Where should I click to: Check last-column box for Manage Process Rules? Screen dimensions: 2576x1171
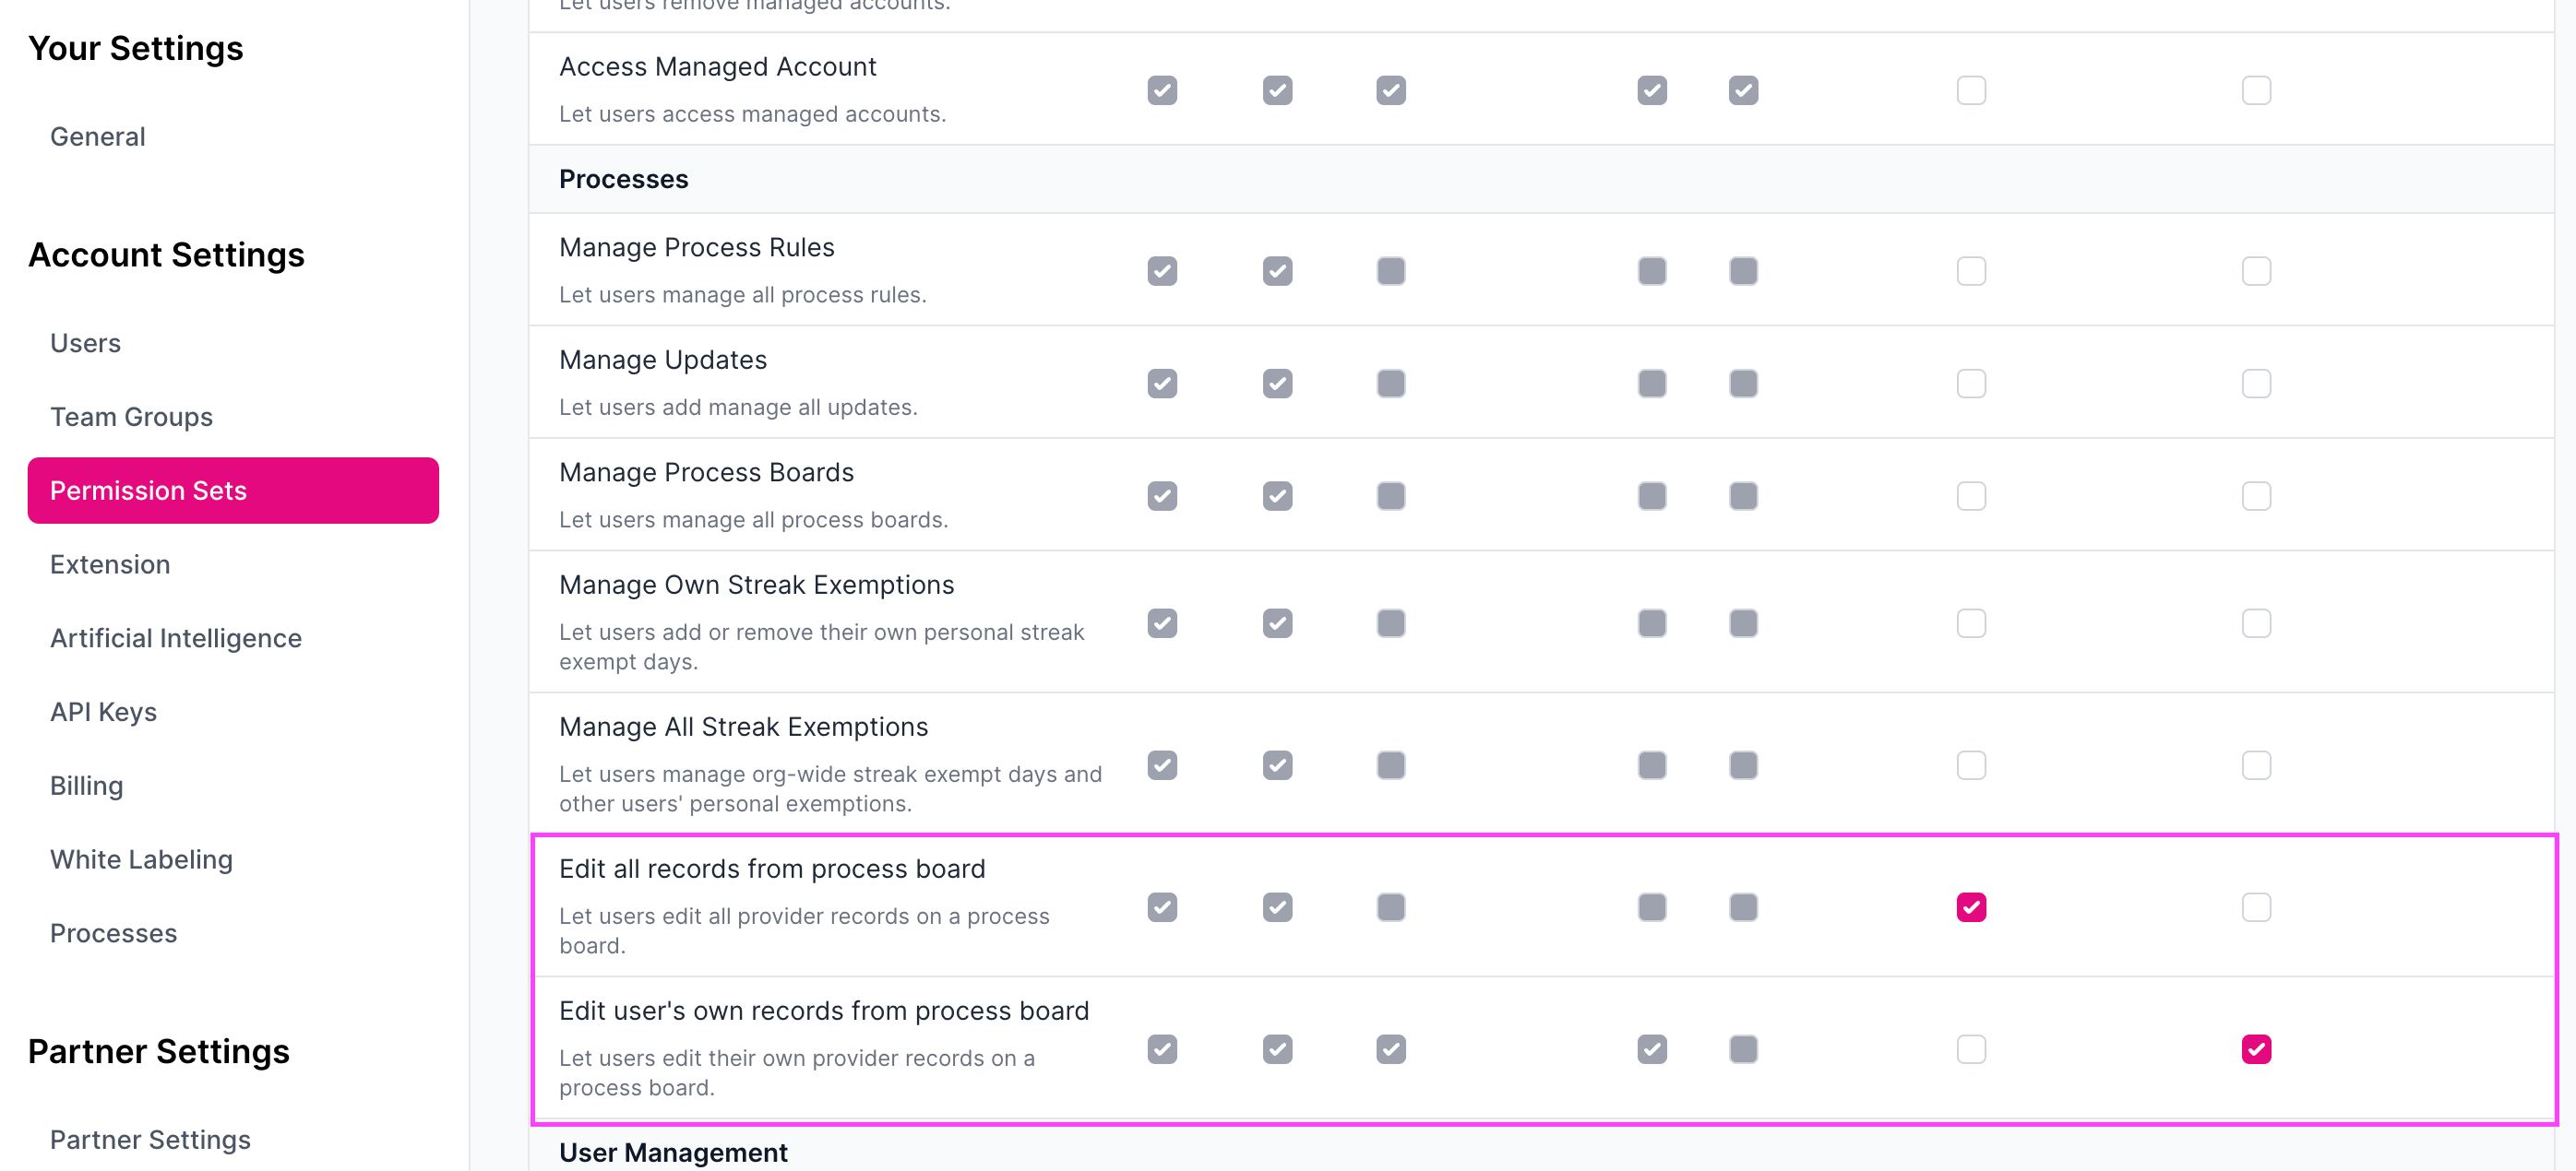[2256, 272]
